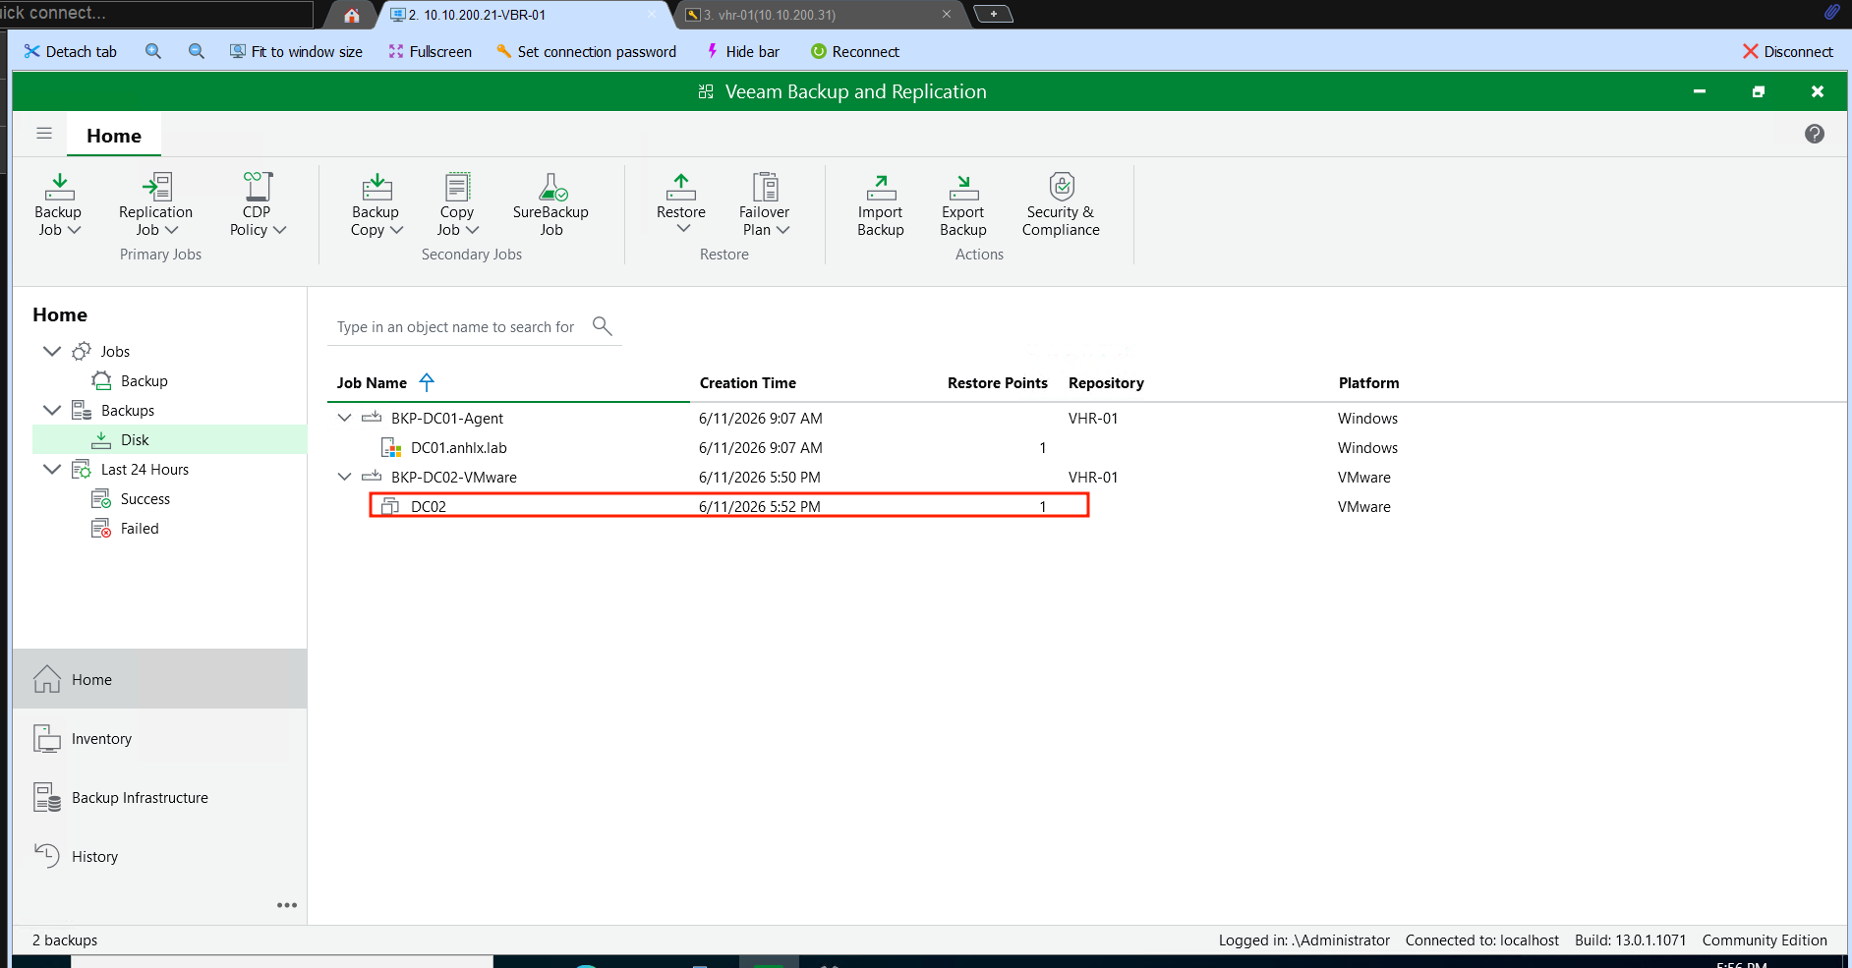Open the CDP Policy ribbon button
This screenshot has width=1852, height=968.
point(257,204)
